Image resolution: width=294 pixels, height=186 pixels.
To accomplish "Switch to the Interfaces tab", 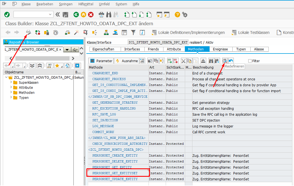I will (x=132, y=49).
